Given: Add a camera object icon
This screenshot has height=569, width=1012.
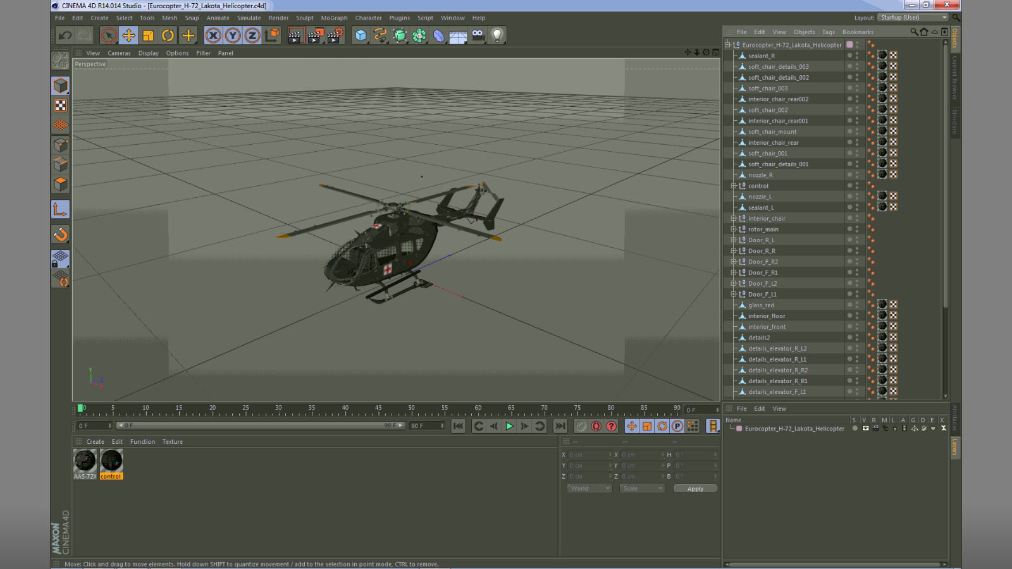Looking at the screenshot, I should (x=478, y=35).
